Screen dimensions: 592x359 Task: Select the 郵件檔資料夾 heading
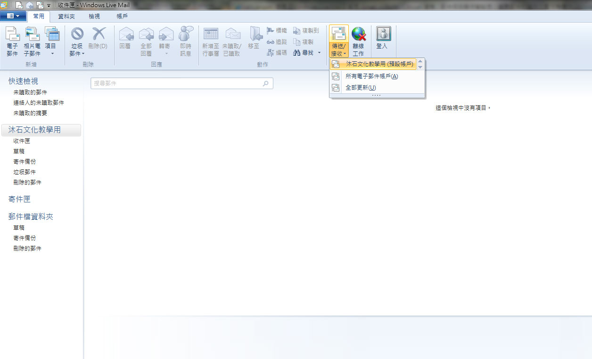pos(31,217)
